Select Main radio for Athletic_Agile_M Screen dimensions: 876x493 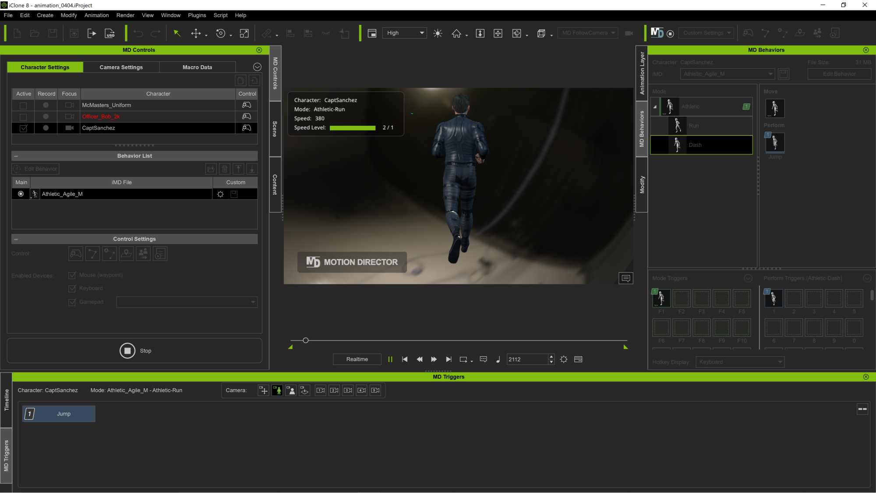[21, 194]
